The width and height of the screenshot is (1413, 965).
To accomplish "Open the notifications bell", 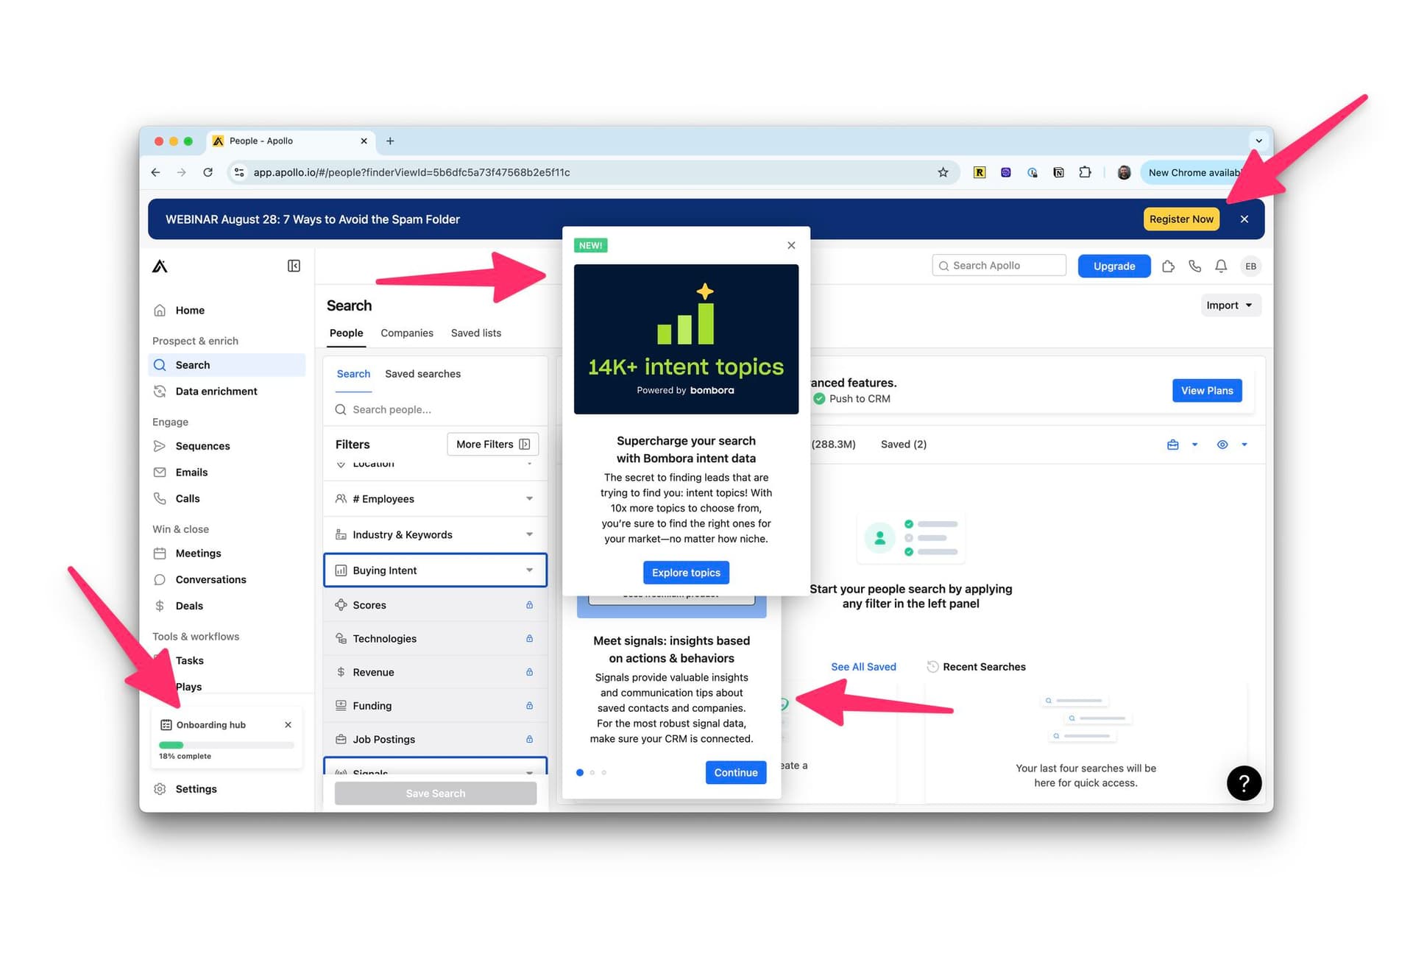I will point(1221,266).
